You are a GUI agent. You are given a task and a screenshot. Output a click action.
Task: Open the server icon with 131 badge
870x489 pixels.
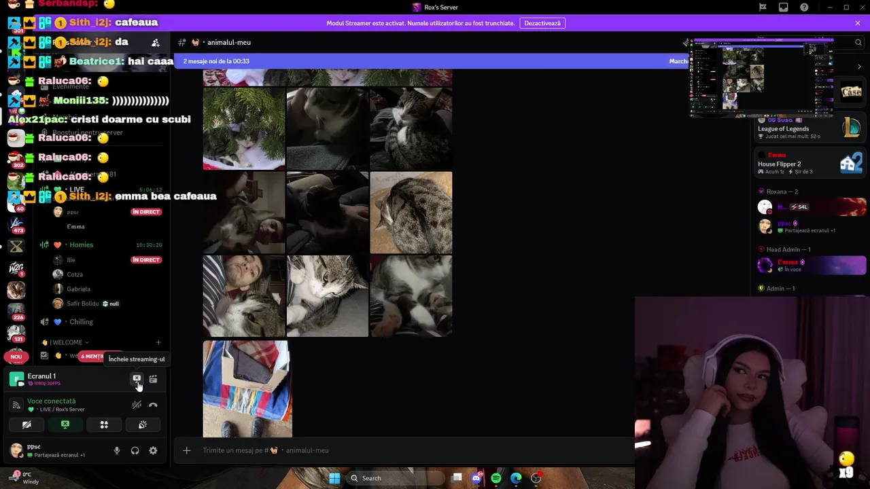[16, 332]
